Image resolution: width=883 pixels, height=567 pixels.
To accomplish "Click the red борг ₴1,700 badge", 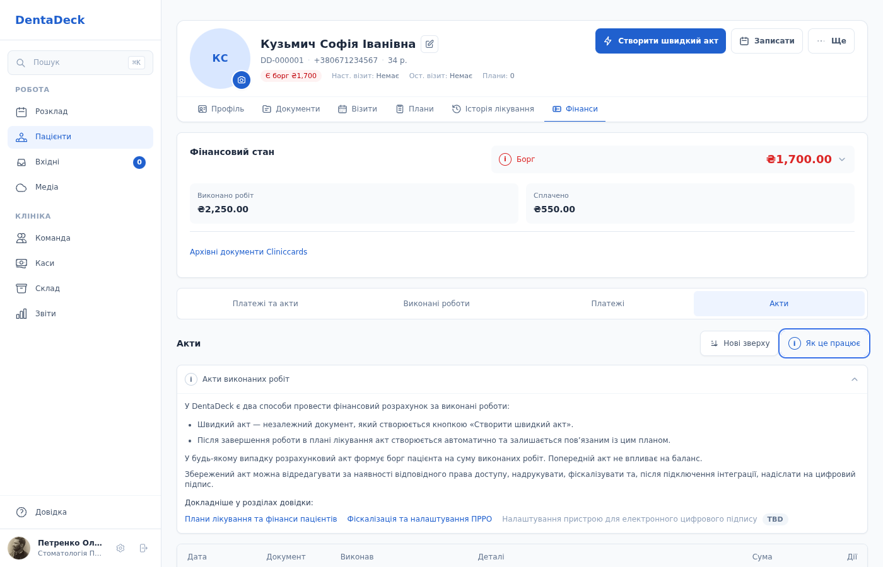I will pyautogui.click(x=291, y=76).
